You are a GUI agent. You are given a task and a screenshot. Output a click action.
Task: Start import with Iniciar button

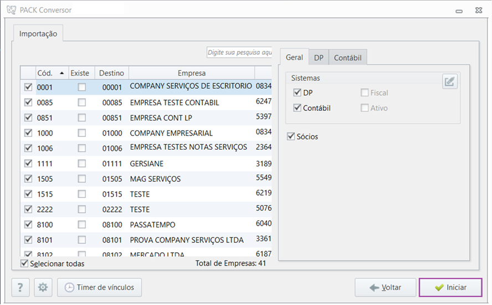pyautogui.click(x=450, y=287)
